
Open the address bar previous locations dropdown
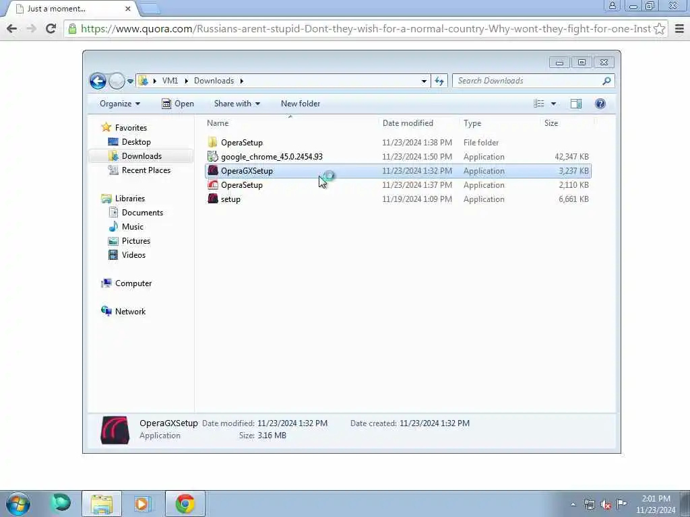pyautogui.click(x=424, y=81)
